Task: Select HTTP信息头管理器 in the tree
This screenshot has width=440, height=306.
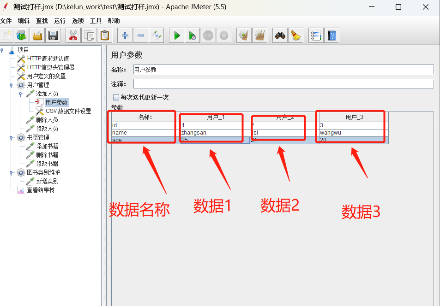Action: pyautogui.click(x=51, y=67)
